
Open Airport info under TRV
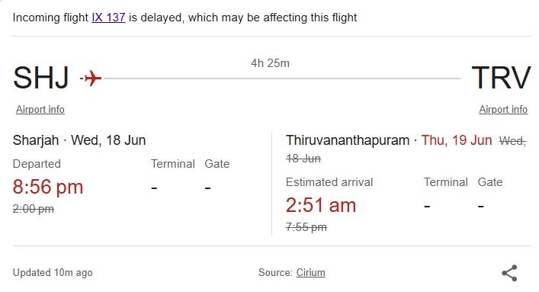[x=503, y=109]
